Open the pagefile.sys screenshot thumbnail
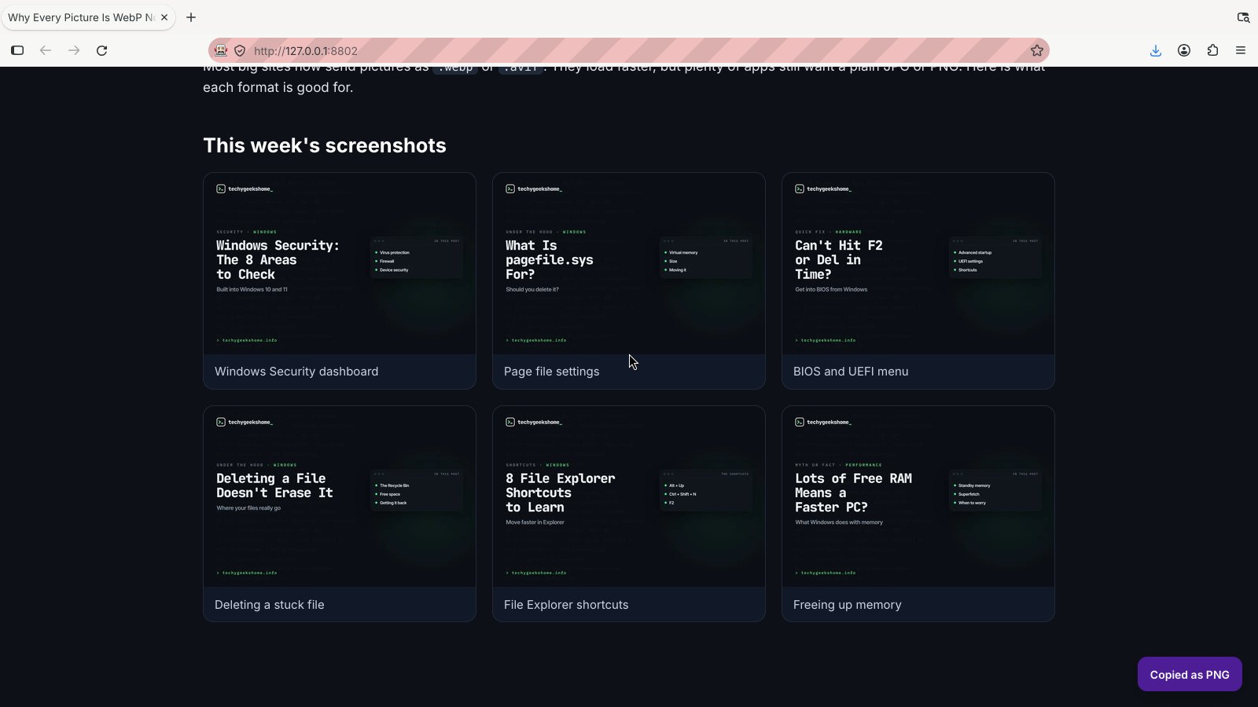The height and width of the screenshot is (707, 1258). point(629,263)
